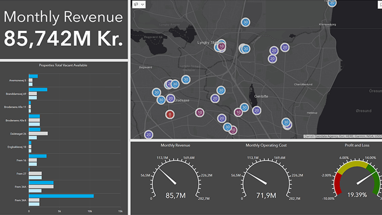The image size is (382, 215).
Task: Open the bookmark button at map's top-right
Action: [x=379, y=4]
